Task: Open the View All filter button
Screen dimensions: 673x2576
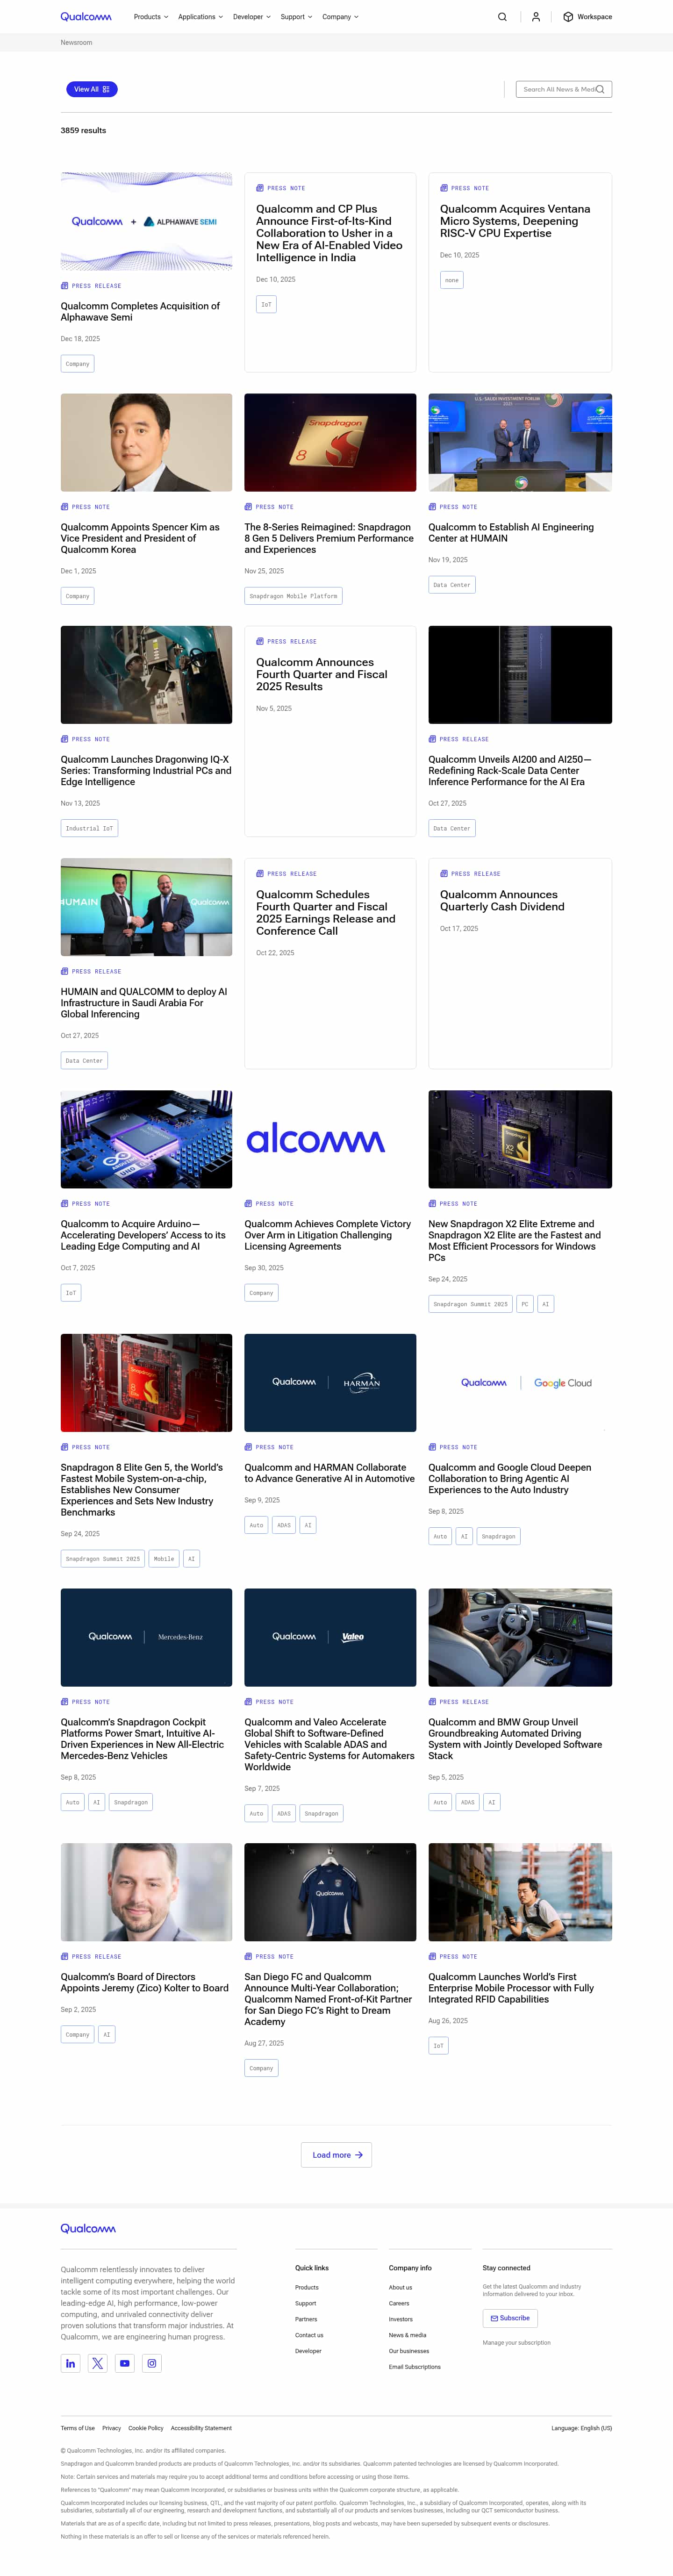Action: 92,89
